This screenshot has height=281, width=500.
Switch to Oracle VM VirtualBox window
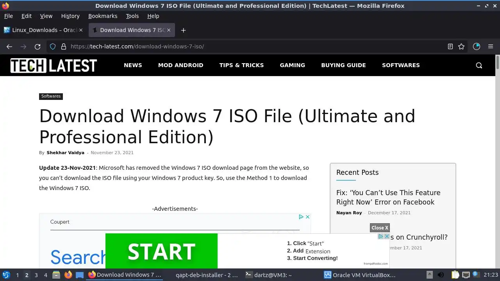360,275
